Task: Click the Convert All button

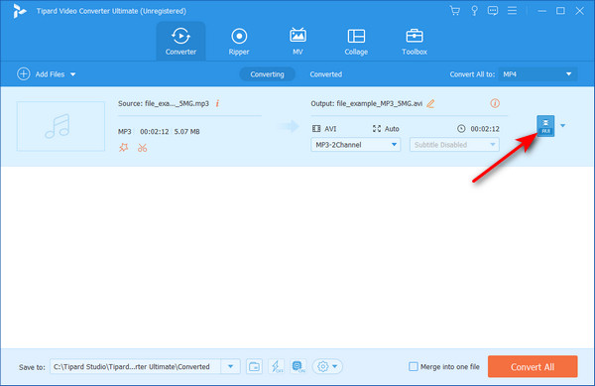Action: [533, 366]
